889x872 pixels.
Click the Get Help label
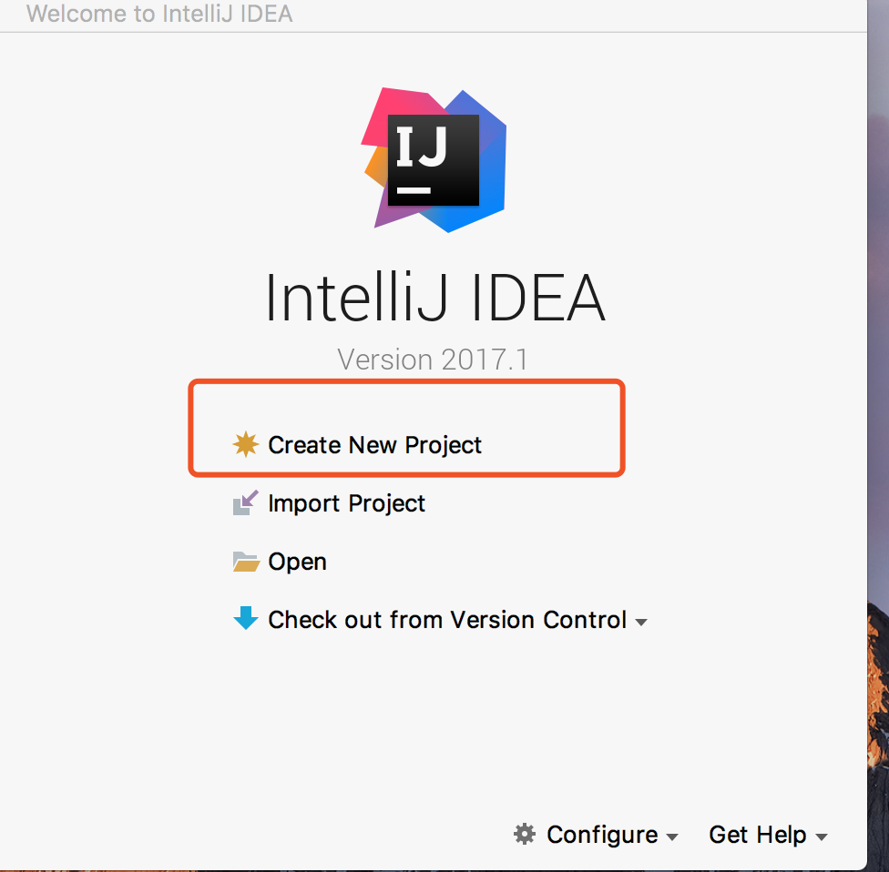click(757, 835)
